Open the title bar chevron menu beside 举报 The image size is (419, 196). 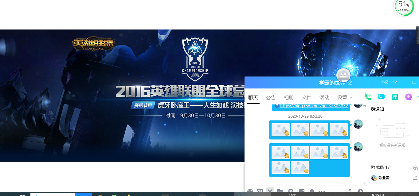[x=395, y=82]
